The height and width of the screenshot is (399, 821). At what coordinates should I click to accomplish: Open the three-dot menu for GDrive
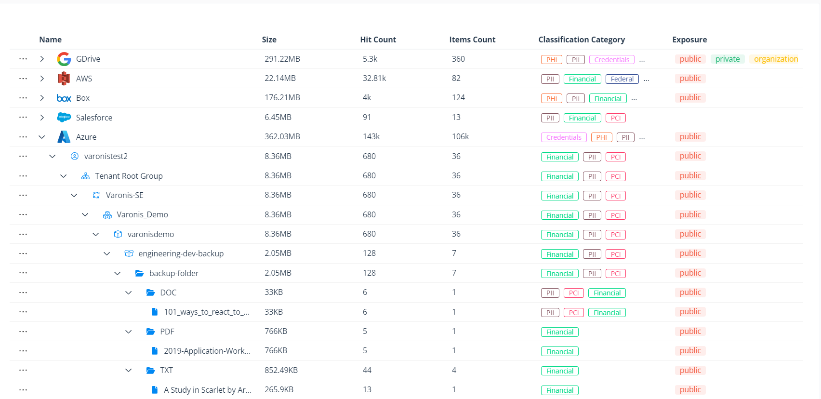23,59
